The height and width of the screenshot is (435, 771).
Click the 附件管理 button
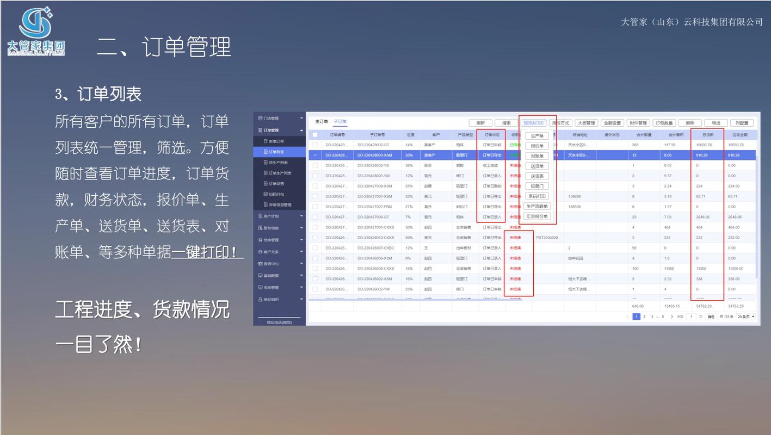638,123
